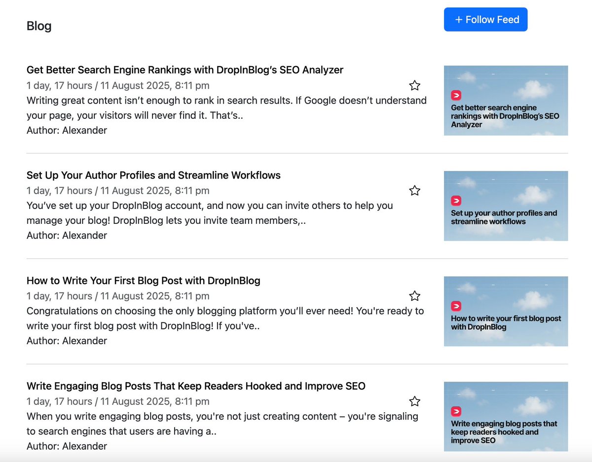592x462 pixels.
Task: Click the date line under the Engaging Blog Posts title
Action: 118,401
